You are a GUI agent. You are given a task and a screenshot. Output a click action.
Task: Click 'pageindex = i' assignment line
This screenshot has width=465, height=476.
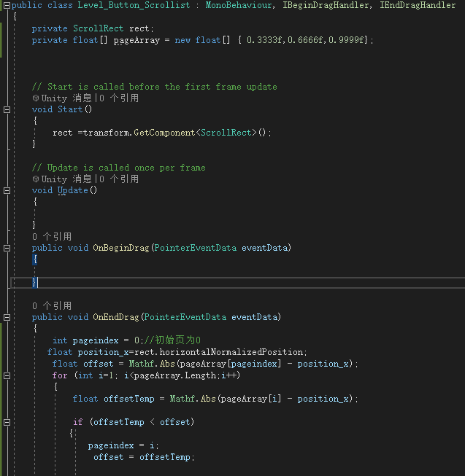[123, 445]
